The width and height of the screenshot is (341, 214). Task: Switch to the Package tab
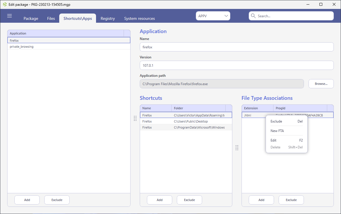click(31, 18)
